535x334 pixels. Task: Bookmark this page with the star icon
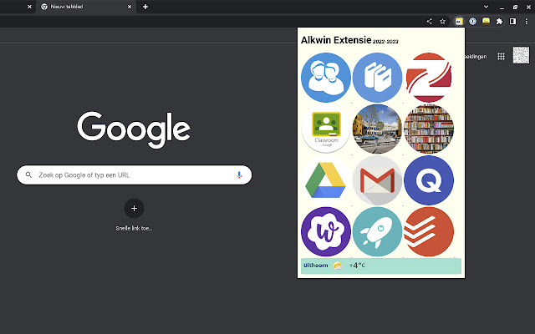coord(442,21)
